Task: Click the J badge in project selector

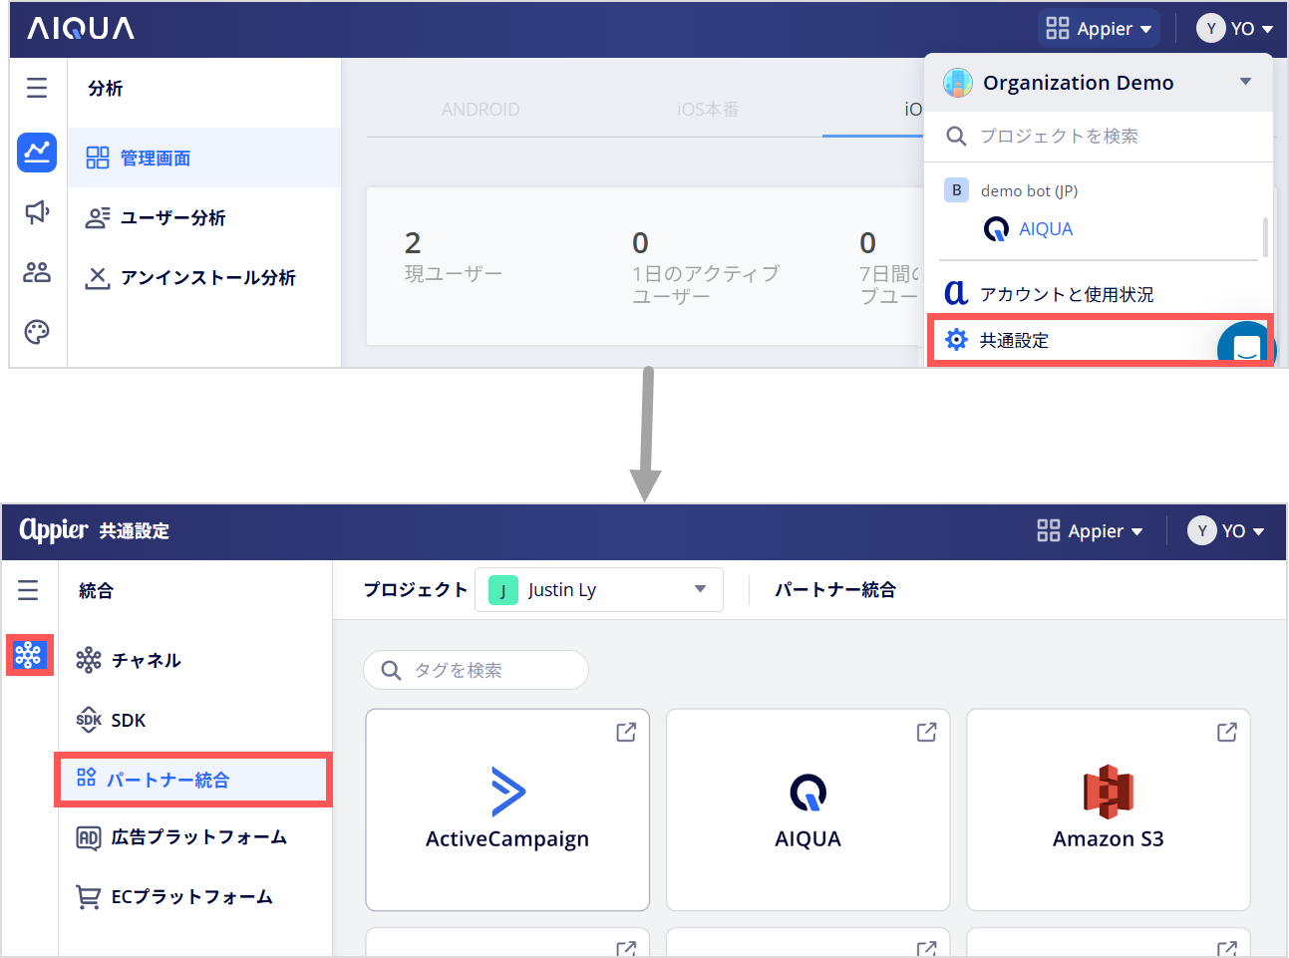Action: click(x=503, y=590)
